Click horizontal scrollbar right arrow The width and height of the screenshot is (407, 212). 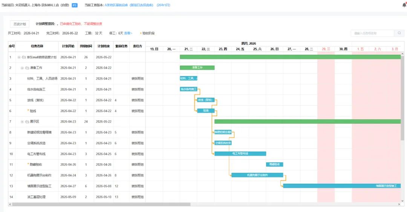399,204
